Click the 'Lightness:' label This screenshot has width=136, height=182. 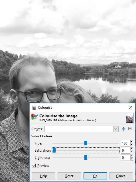(x=42, y=158)
